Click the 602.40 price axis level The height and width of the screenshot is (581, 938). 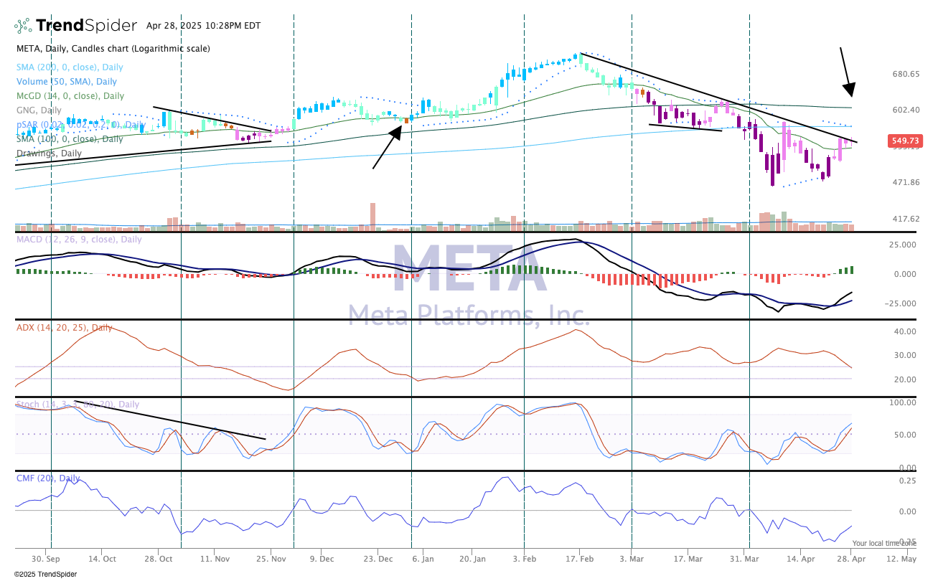905,110
